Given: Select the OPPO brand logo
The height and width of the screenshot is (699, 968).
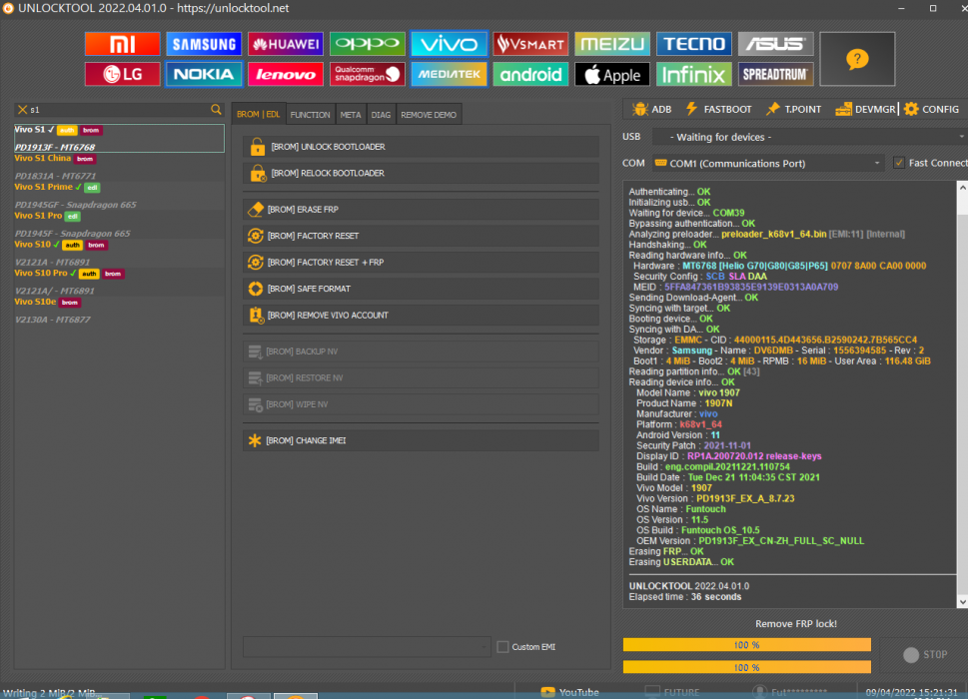Looking at the screenshot, I should pos(368,44).
